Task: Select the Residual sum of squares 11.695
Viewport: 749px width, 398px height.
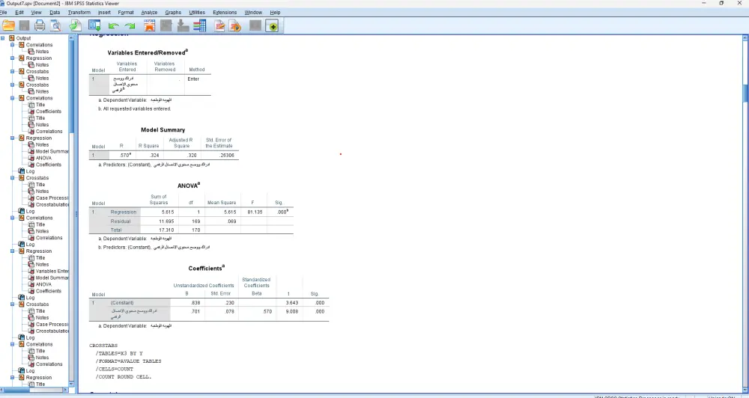Action: coord(160,221)
